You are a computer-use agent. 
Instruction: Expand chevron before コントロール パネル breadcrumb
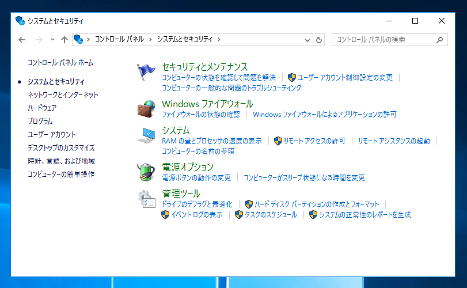(x=88, y=39)
